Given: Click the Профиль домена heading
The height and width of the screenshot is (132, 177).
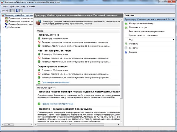Looking at the screenshot, I should point(48,35).
